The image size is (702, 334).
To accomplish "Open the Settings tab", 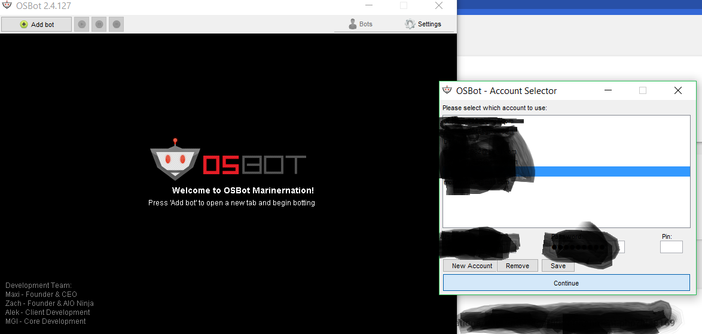I will coord(423,24).
